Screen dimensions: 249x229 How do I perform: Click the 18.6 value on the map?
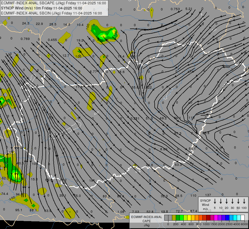[x=121, y=72]
